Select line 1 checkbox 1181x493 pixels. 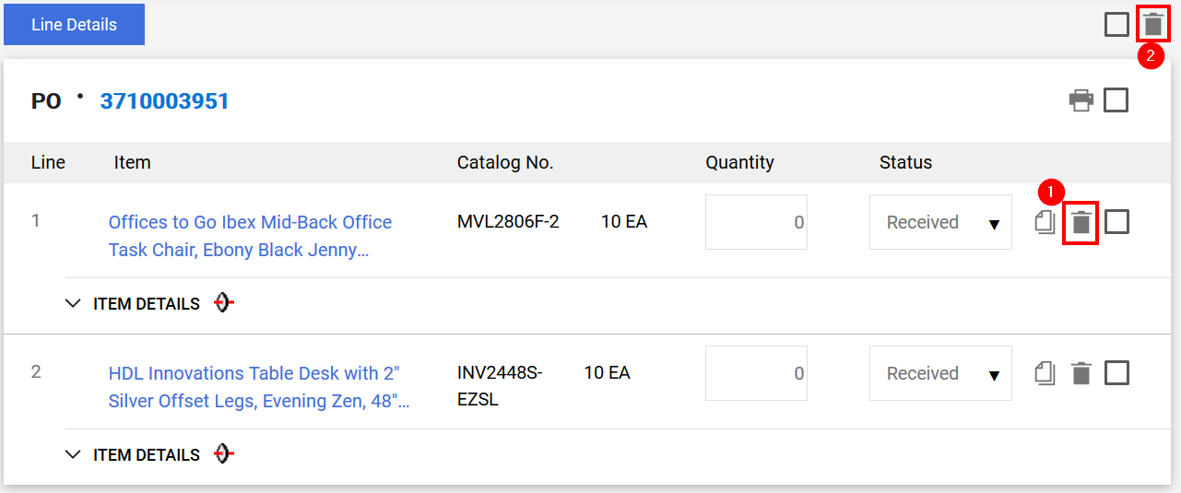pos(1116,222)
